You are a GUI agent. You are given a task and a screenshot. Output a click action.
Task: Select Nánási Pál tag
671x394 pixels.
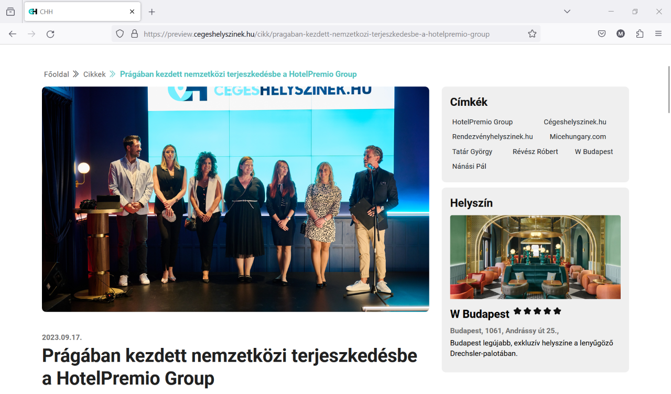tap(469, 166)
